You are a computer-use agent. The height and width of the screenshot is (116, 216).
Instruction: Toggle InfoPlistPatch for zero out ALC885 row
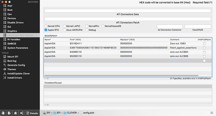204,57
